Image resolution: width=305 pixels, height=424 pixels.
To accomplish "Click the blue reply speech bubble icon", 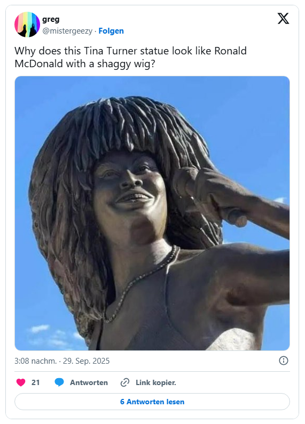I will (x=59, y=382).
